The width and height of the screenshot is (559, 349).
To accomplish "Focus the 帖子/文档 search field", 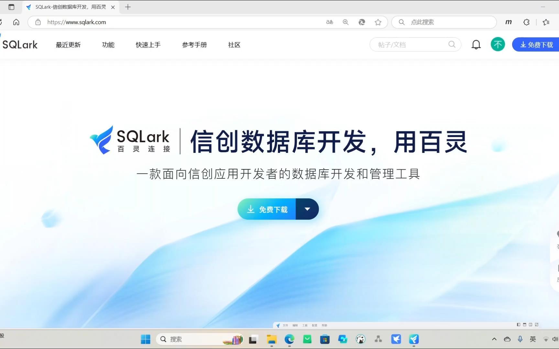I will (415, 45).
